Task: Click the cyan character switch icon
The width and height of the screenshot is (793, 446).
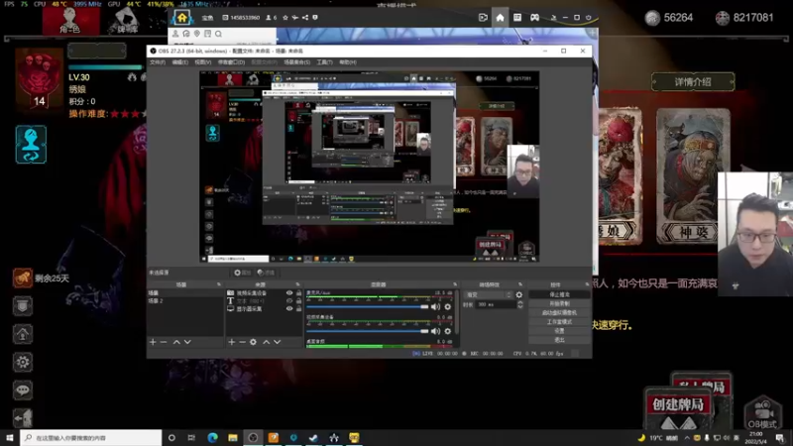Action: (31, 145)
